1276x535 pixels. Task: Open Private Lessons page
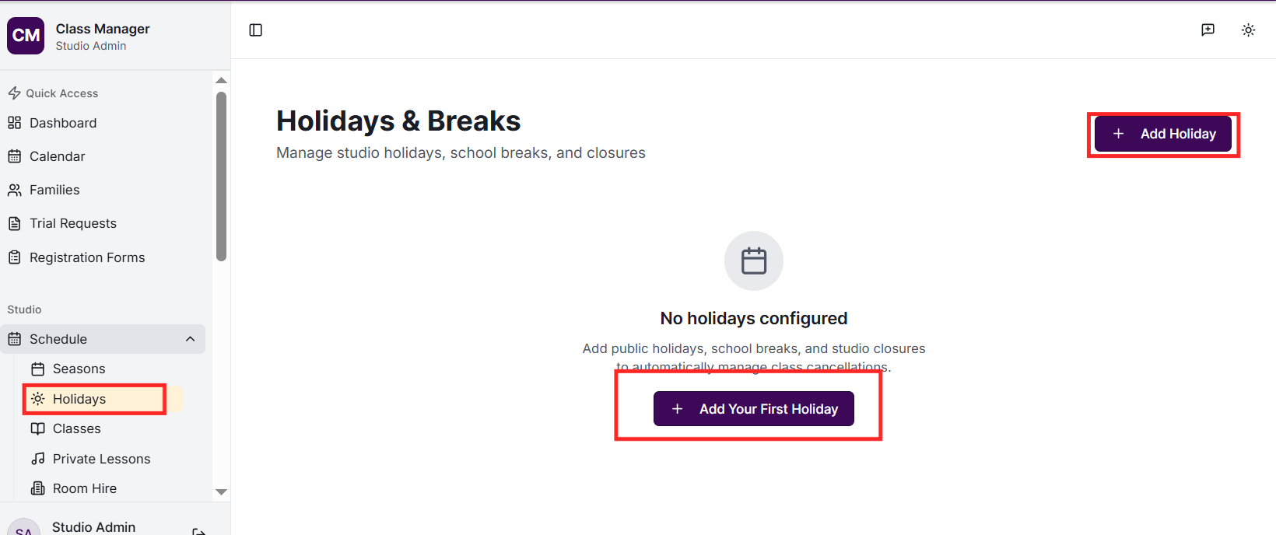[101, 459]
